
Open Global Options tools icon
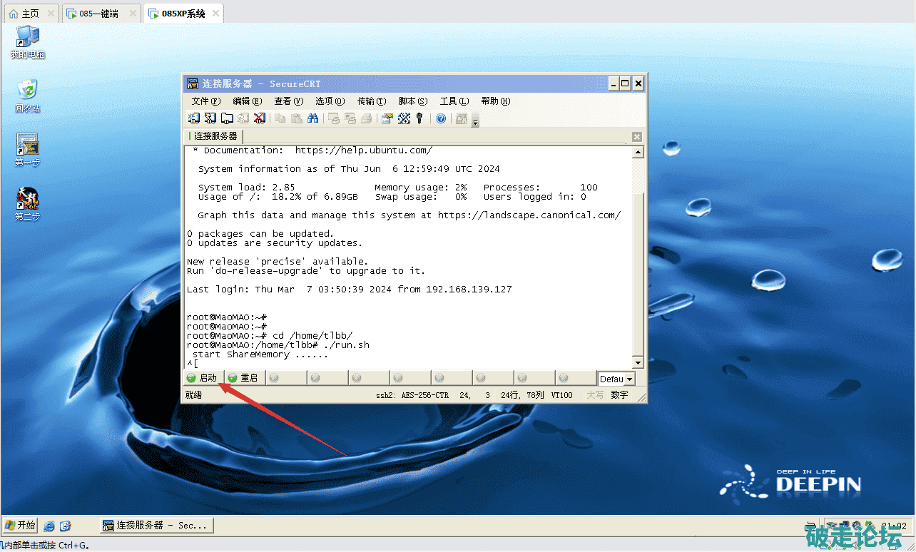pos(404,118)
